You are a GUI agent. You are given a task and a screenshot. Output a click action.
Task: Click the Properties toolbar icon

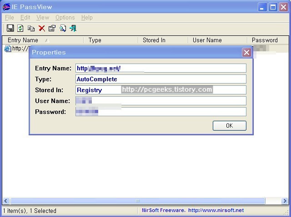tap(52, 28)
